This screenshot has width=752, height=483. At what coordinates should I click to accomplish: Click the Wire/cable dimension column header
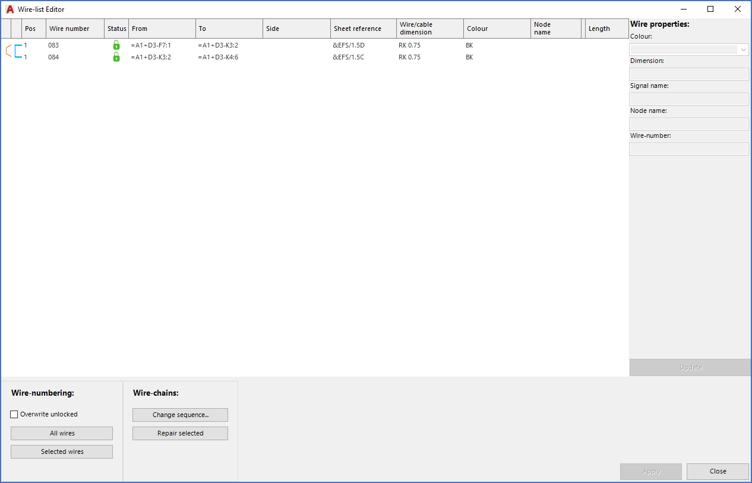pyautogui.click(x=430, y=29)
